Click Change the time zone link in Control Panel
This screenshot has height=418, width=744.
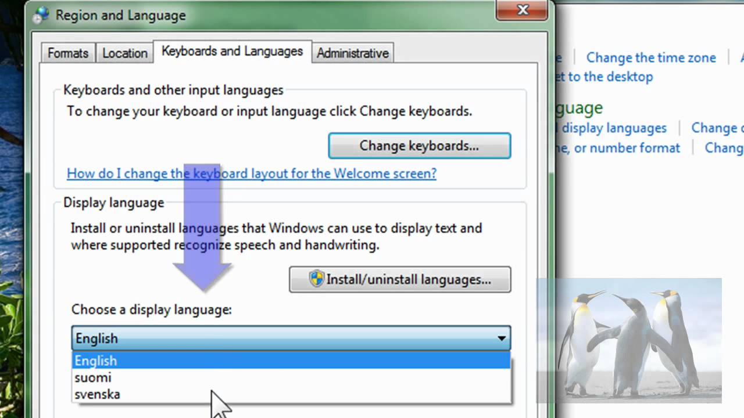[651, 57]
